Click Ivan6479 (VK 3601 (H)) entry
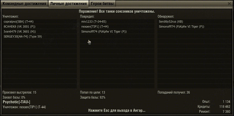 (40, 32)
